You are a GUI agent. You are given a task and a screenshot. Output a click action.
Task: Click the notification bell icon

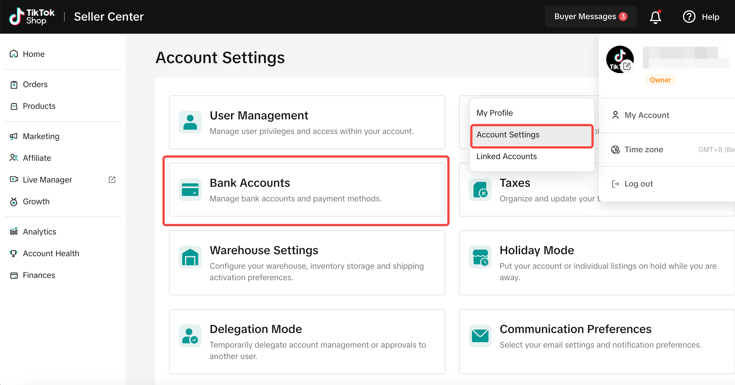[x=655, y=17]
